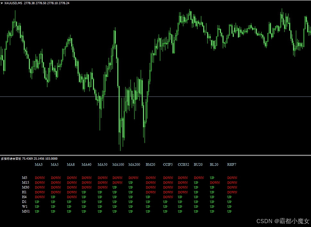Viewport: 311px width, 227px height.
Task: Click the H4 timeframe row label
Action: (24, 197)
